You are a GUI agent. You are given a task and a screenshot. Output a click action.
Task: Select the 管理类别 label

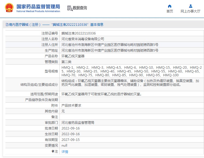tap(51, 62)
